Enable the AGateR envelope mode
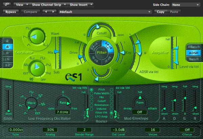The height and width of the screenshot is (139, 203). pyautogui.click(x=193, y=47)
